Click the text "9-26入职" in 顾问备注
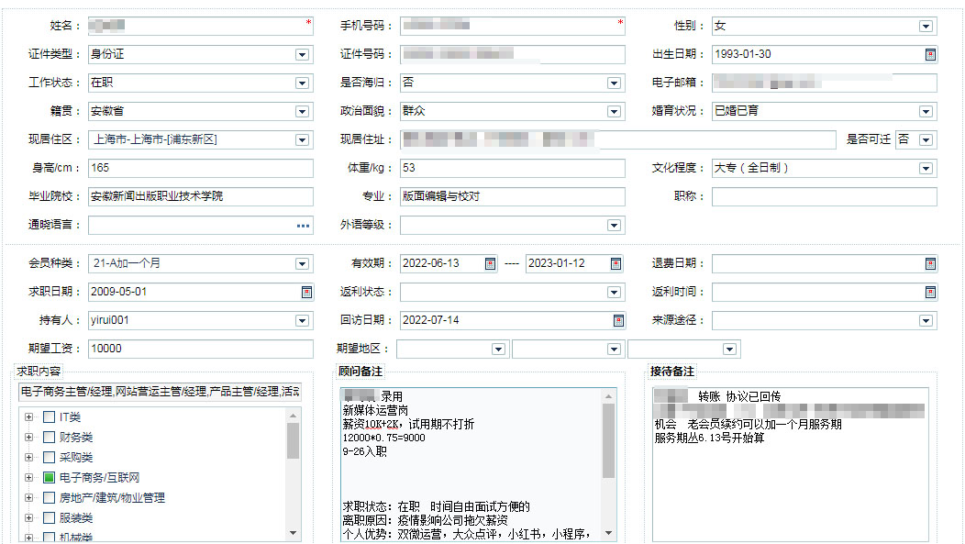This screenshot has width=965, height=544. (x=365, y=451)
